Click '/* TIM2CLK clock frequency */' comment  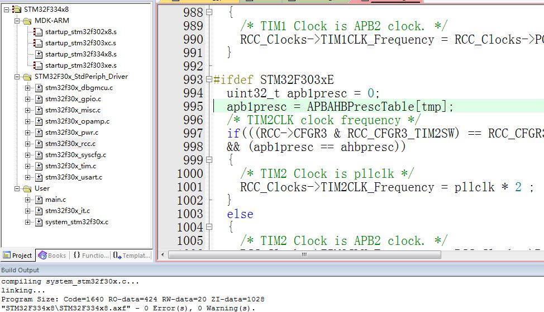(323, 120)
